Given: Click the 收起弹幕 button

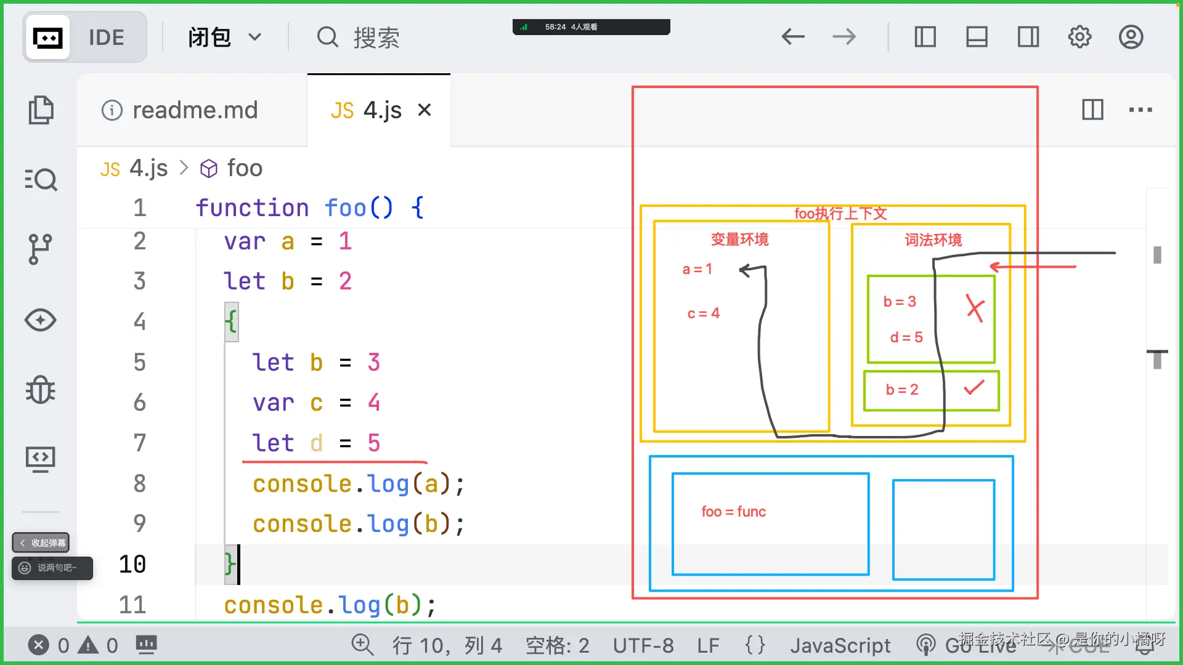Looking at the screenshot, I should tap(41, 542).
